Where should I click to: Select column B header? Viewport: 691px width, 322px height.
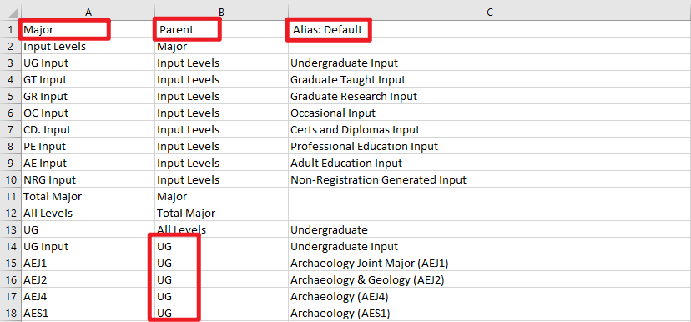(222, 13)
